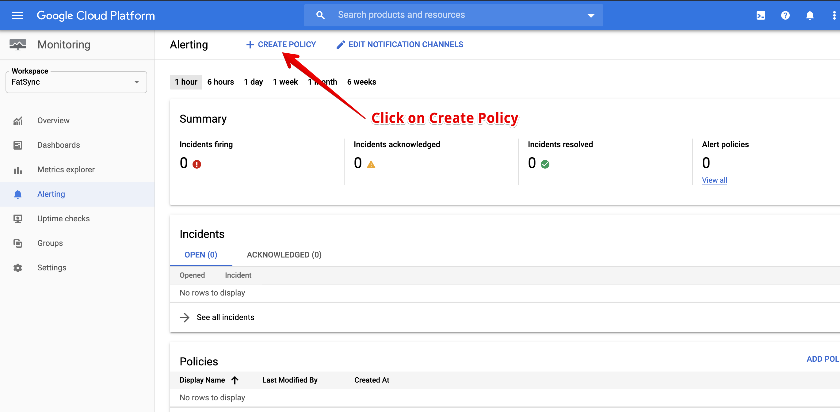Open the FatSync workspace dropdown
Image resolution: width=840 pixels, height=412 pixels.
click(76, 82)
